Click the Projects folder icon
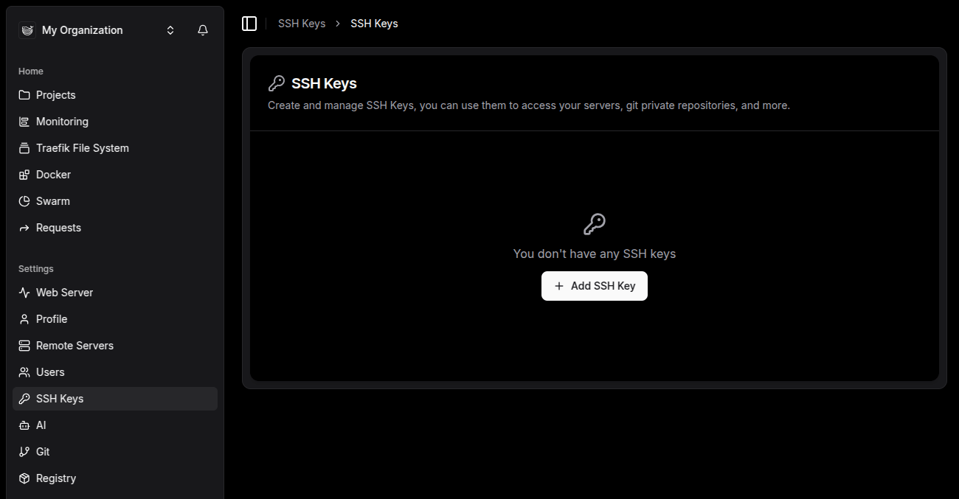 (24, 94)
